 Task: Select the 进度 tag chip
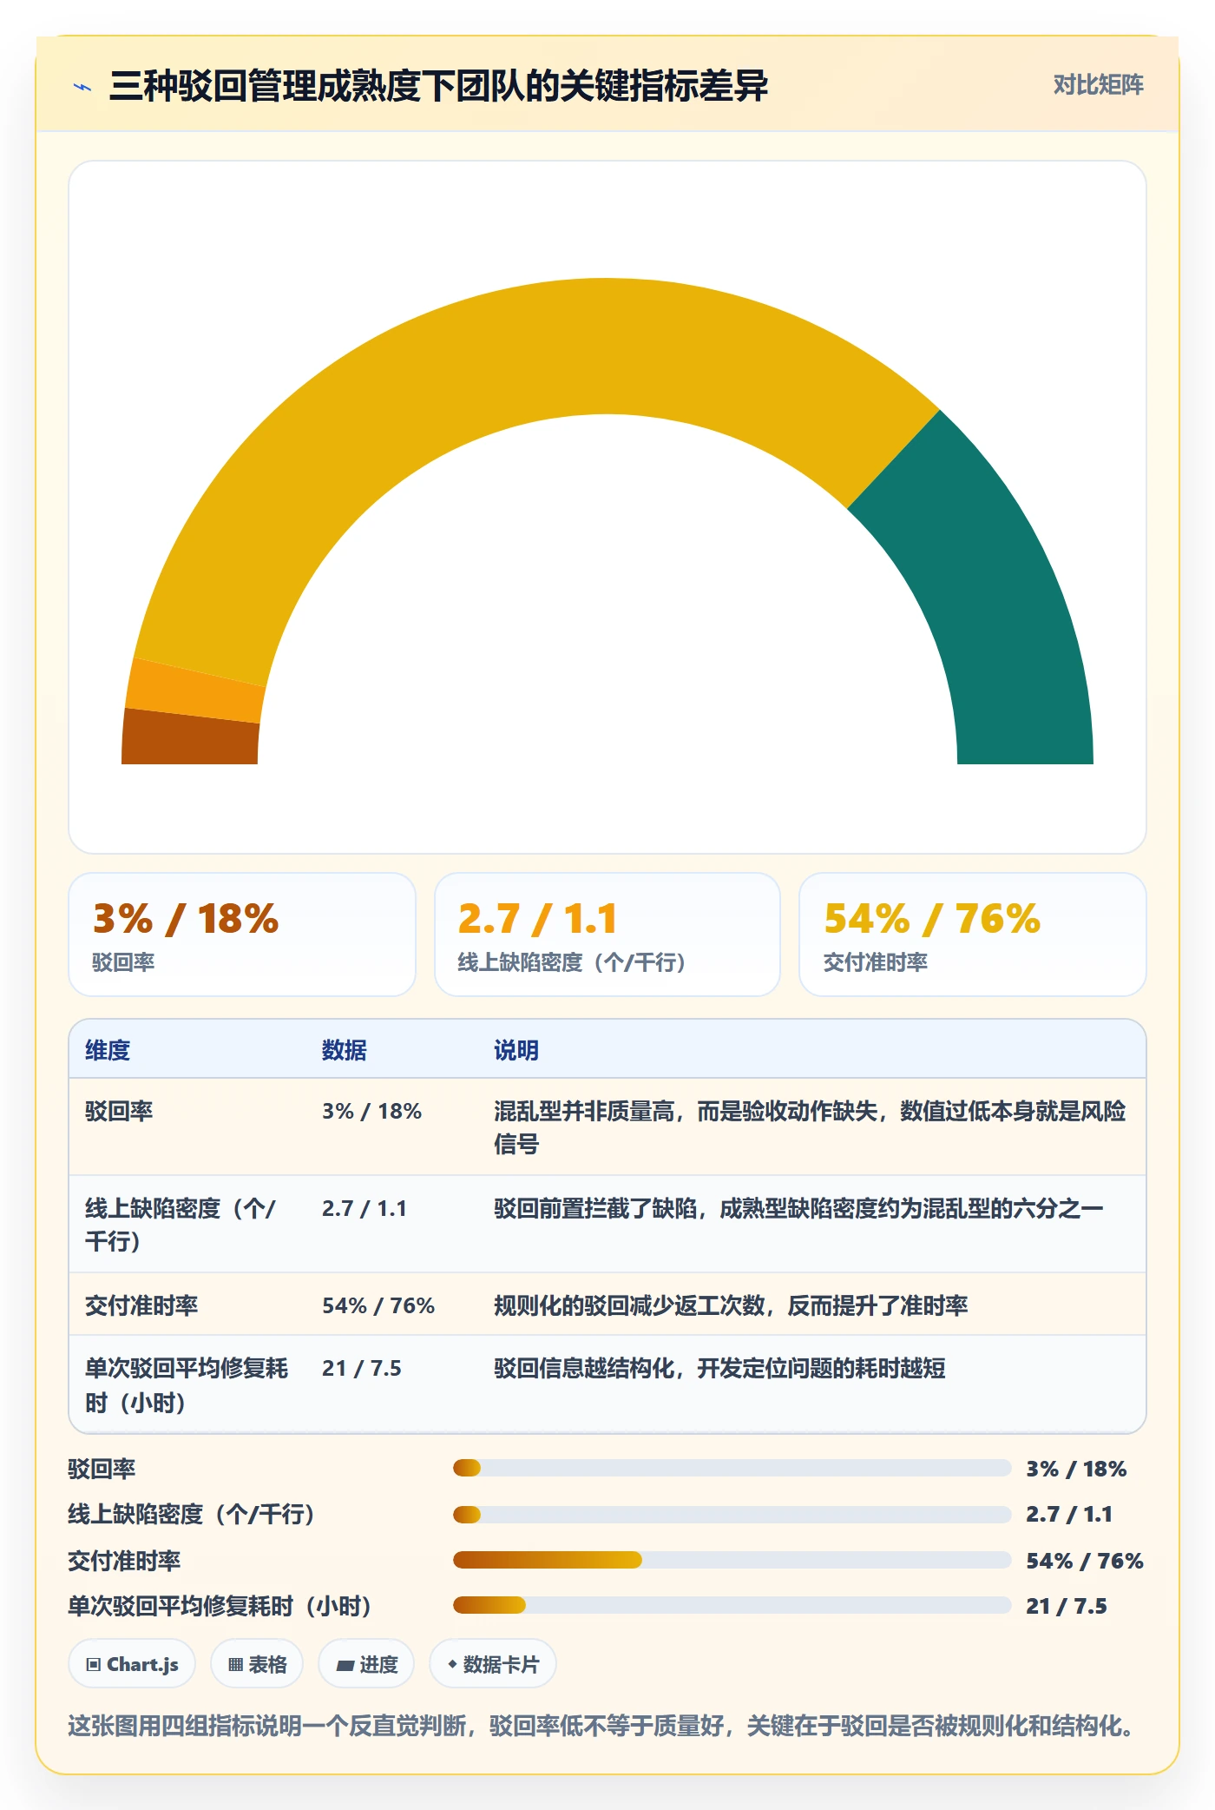(x=366, y=1664)
